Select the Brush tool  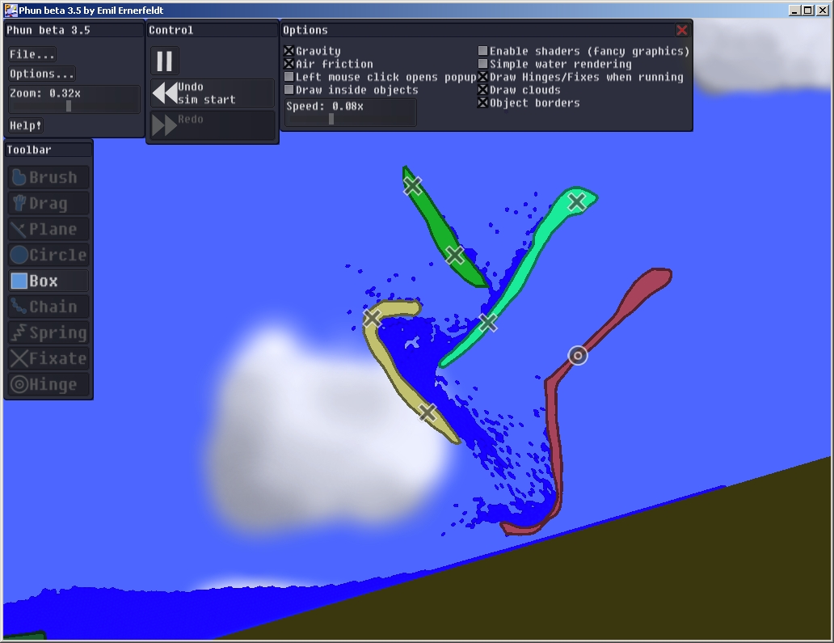48,178
